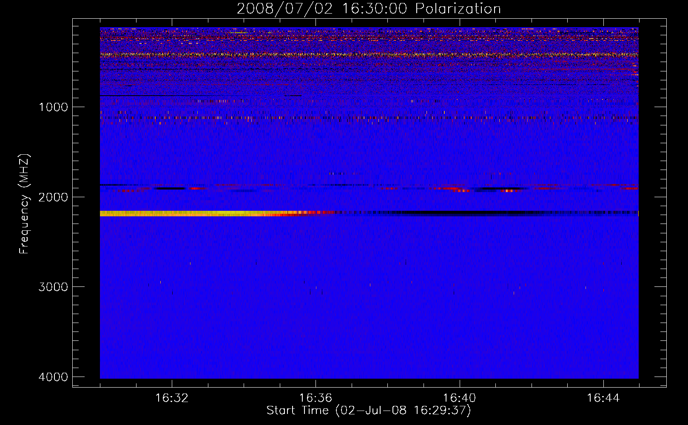Click the 16:44 time tick label

click(x=603, y=398)
